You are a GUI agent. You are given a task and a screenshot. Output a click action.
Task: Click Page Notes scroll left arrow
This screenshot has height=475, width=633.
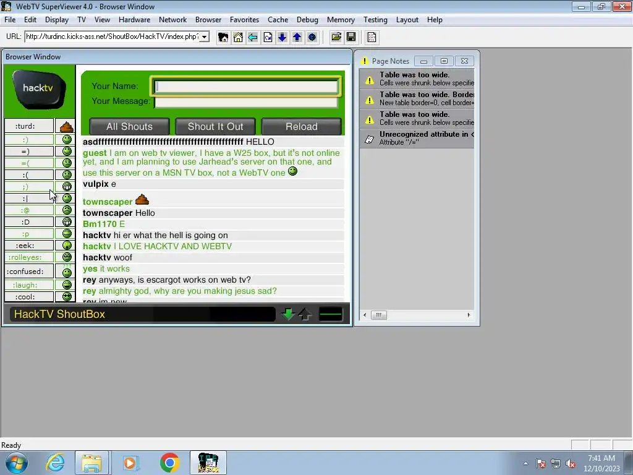tap(365, 315)
